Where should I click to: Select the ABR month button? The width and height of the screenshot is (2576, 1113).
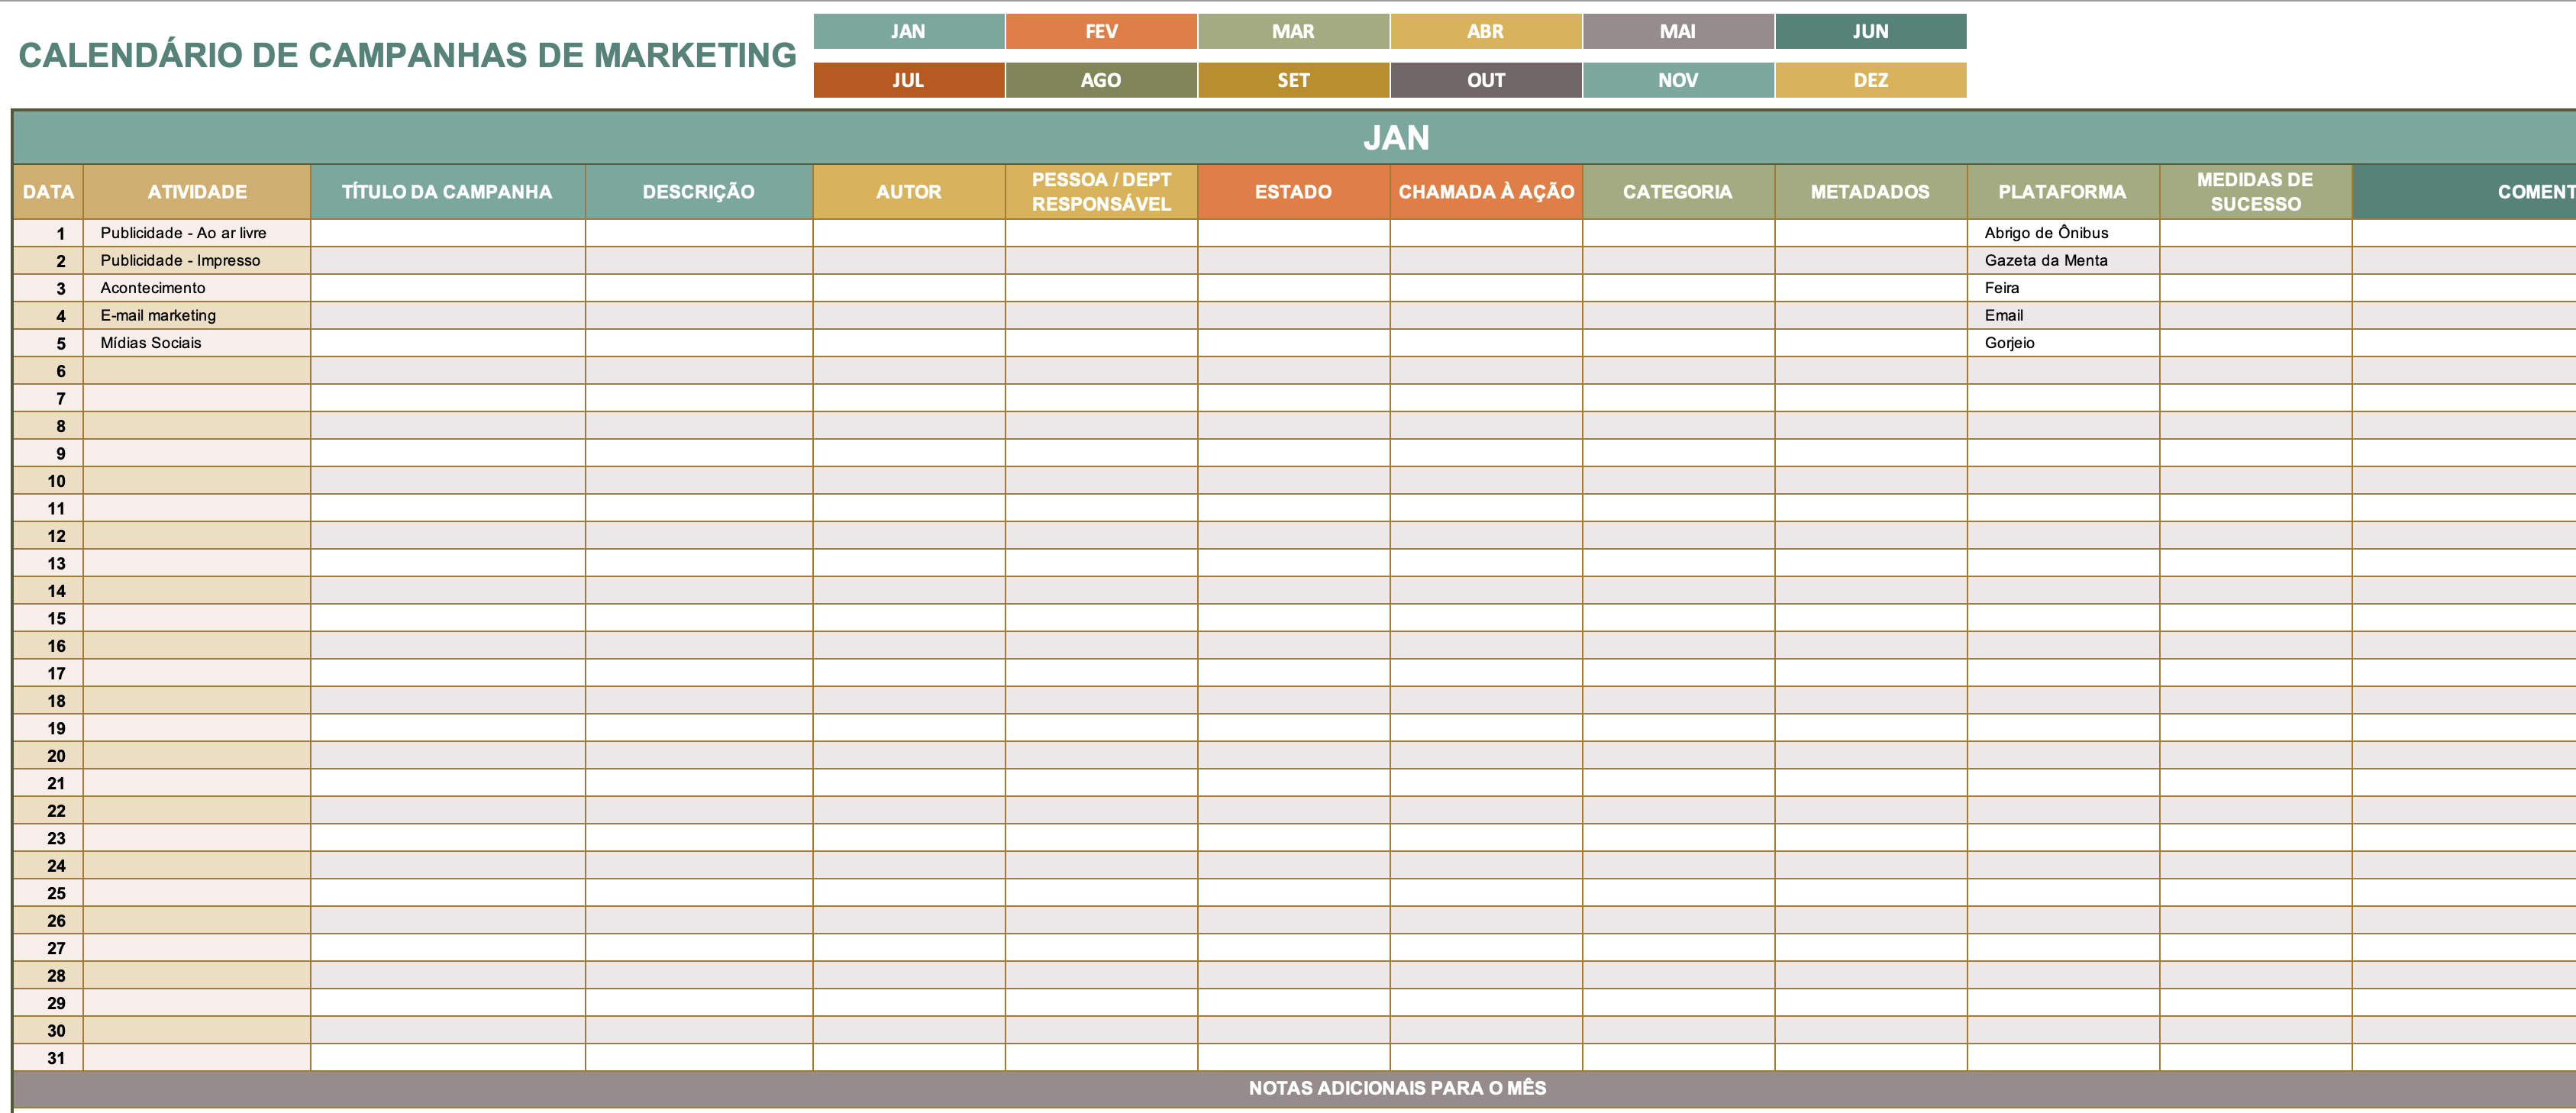click(x=1486, y=31)
